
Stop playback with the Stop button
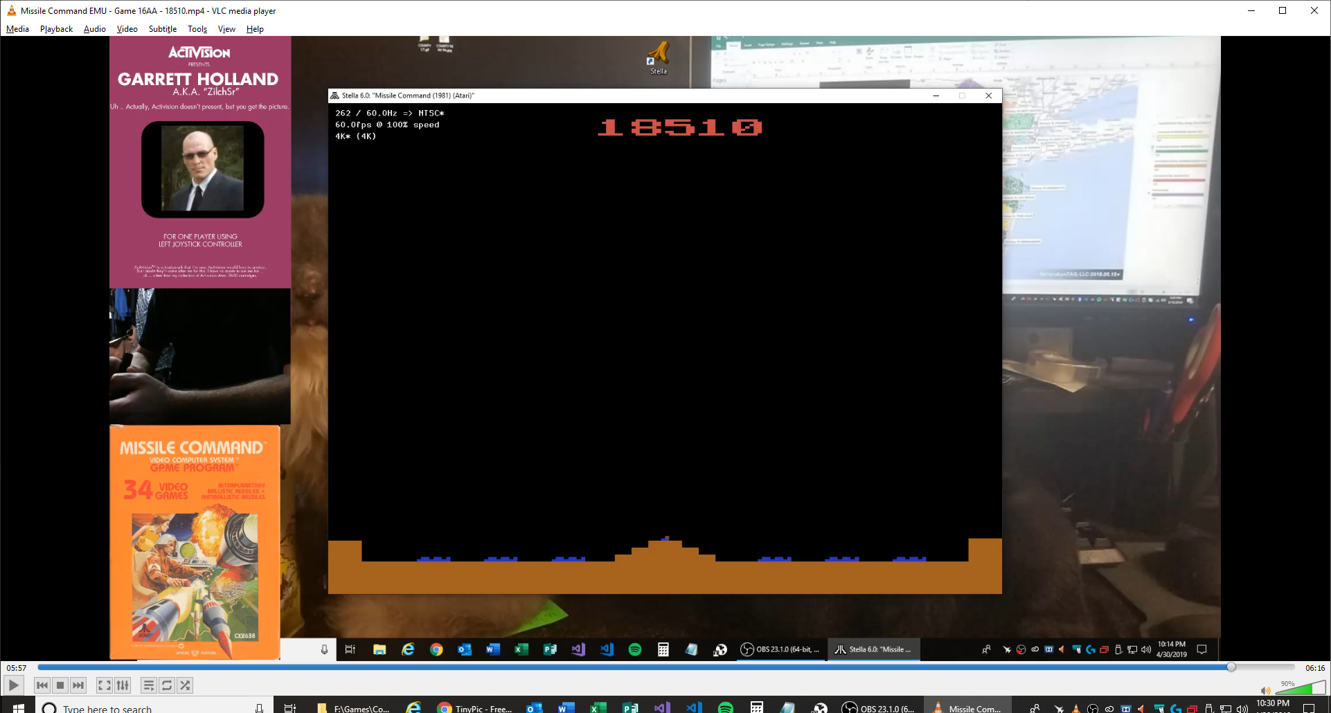coord(60,685)
